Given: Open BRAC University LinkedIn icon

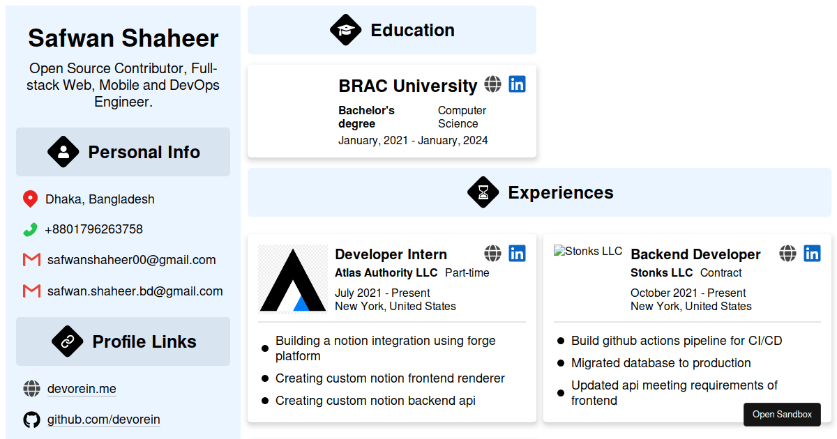Looking at the screenshot, I should [x=517, y=84].
